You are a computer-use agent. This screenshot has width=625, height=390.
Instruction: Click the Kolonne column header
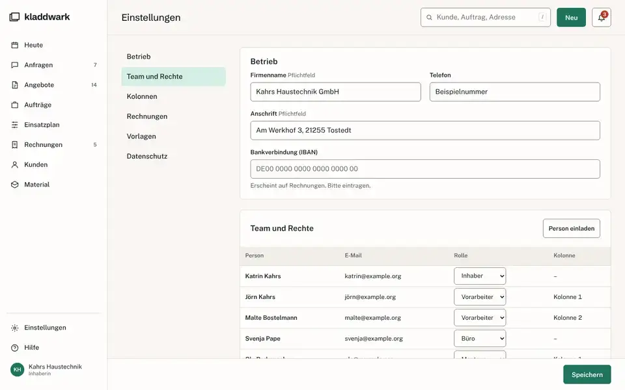[x=564, y=255]
